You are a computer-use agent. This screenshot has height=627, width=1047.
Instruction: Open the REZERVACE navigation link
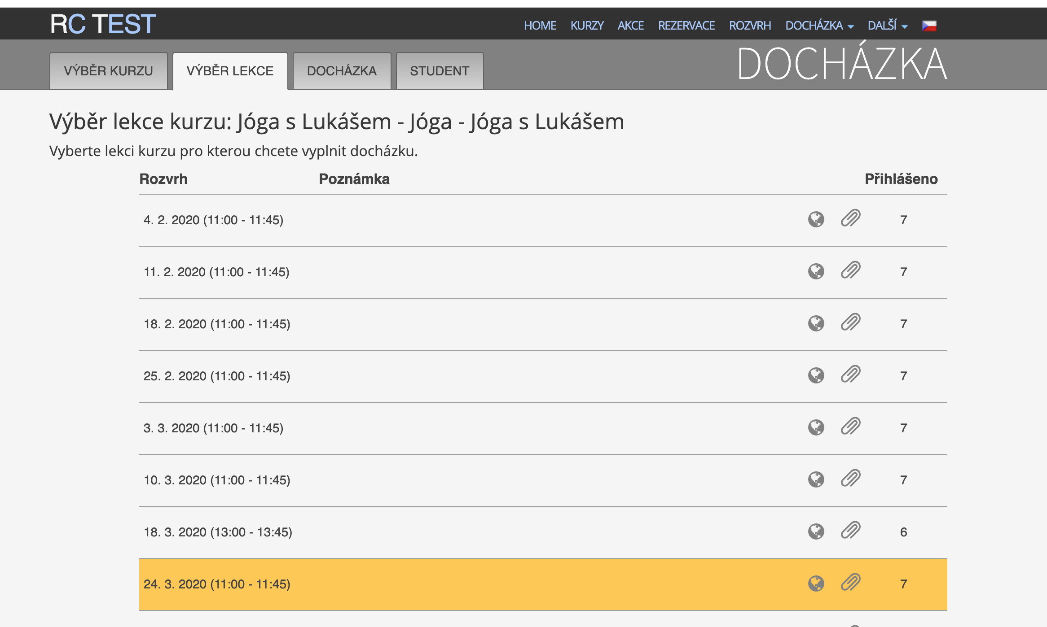click(686, 26)
